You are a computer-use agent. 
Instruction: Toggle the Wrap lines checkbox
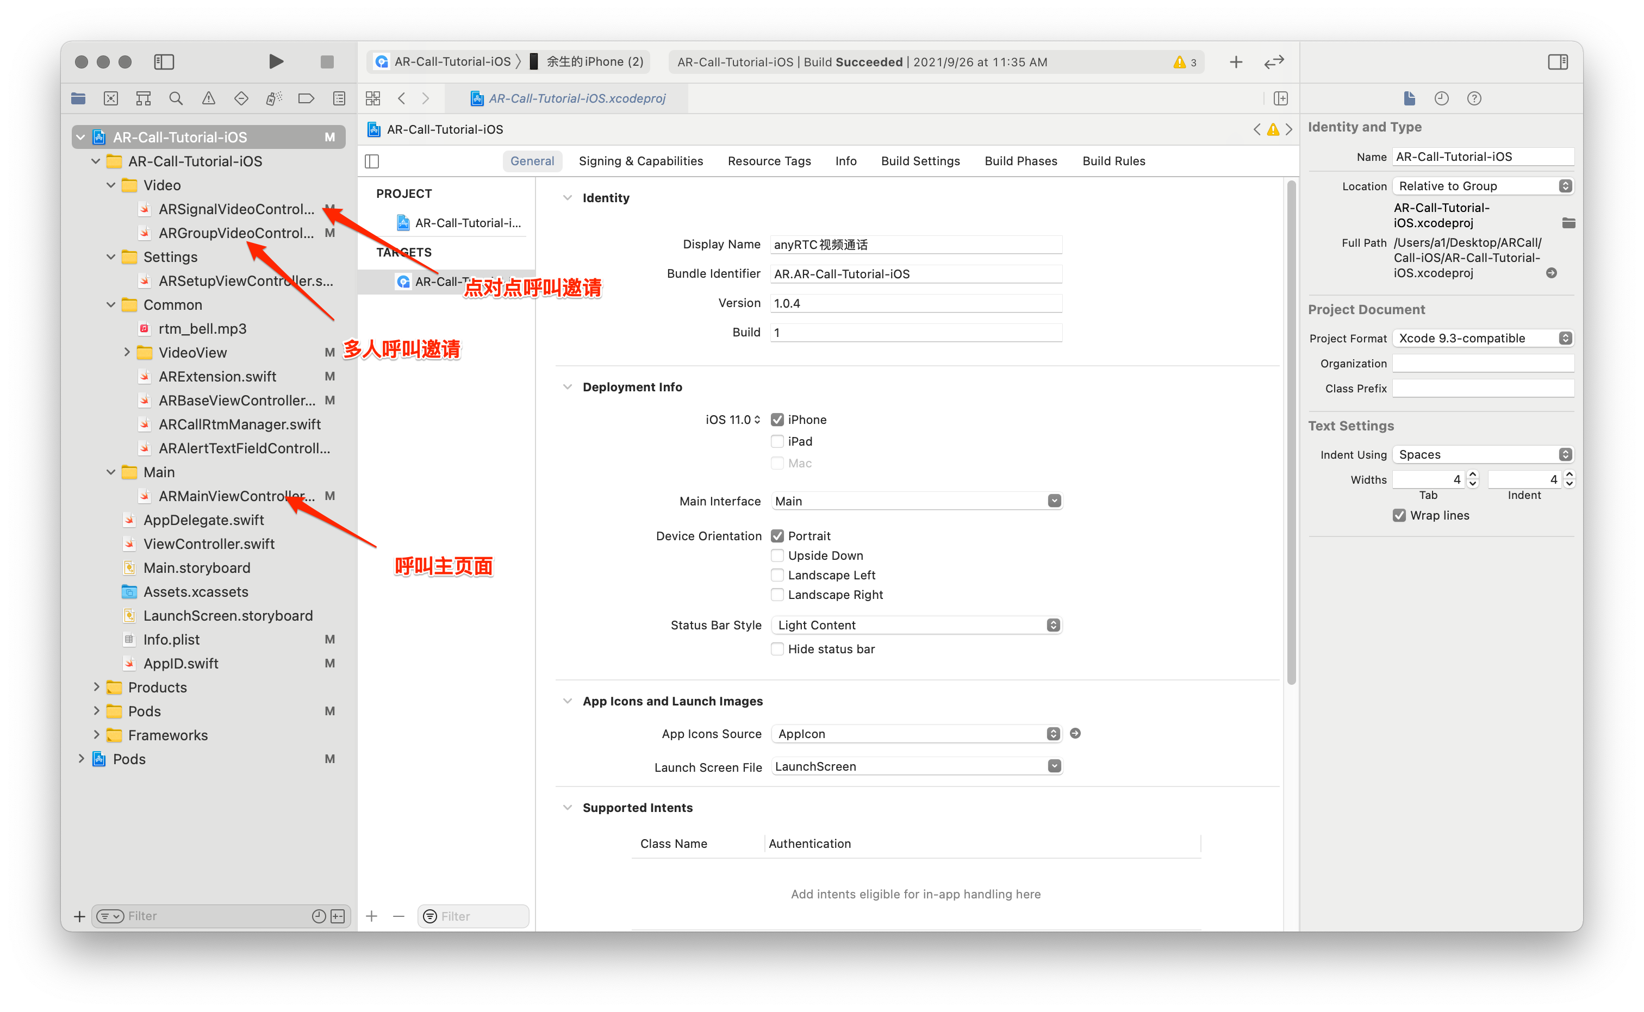1399,515
